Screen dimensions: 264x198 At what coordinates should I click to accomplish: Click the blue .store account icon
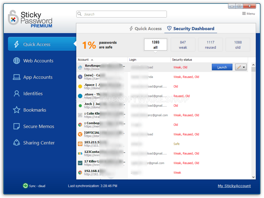80,96
